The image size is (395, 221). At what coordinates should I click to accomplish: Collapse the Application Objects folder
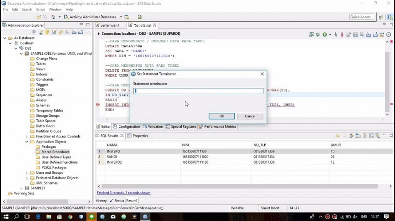pyautogui.click(x=27, y=141)
